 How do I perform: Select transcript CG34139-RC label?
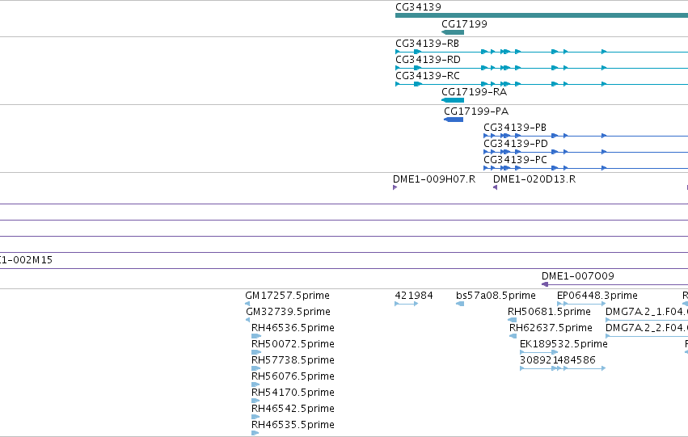428,76
